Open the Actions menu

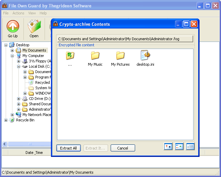(18, 13)
